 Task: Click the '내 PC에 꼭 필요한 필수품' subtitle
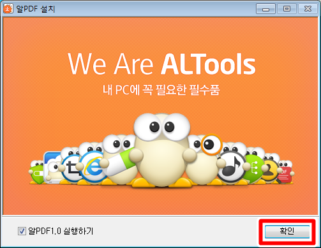[x=161, y=90]
